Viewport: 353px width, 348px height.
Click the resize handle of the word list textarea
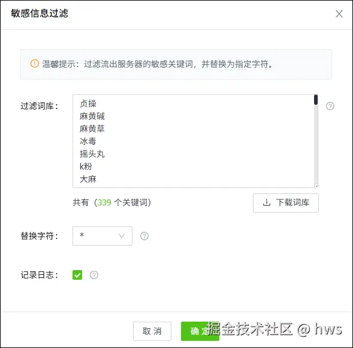(316, 186)
